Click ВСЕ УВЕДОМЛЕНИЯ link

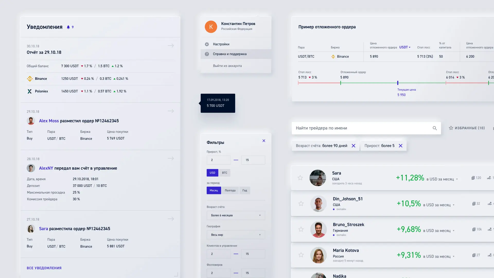click(x=44, y=268)
